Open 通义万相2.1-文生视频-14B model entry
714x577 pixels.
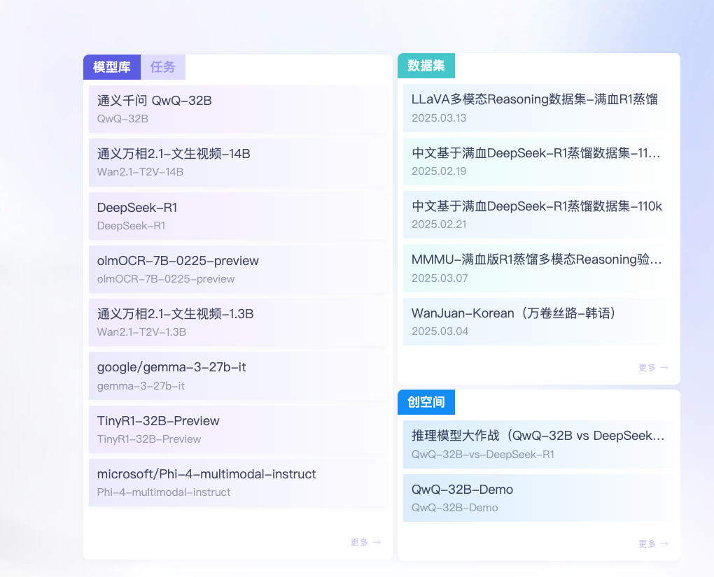pyautogui.click(x=237, y=162)
